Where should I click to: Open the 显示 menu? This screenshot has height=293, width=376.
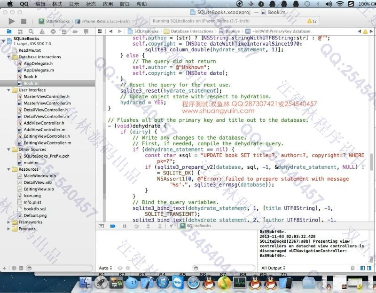coord(74,4)
